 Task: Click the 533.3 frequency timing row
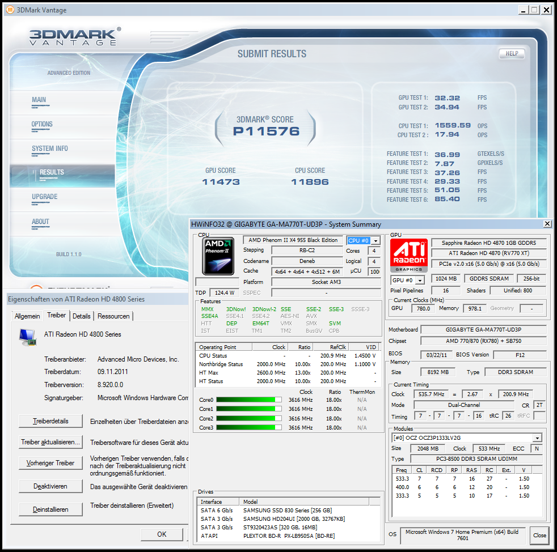[467, 479]
